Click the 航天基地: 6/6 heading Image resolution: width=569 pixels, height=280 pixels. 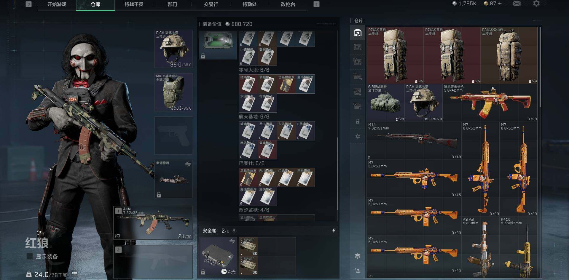coord(254,117)
